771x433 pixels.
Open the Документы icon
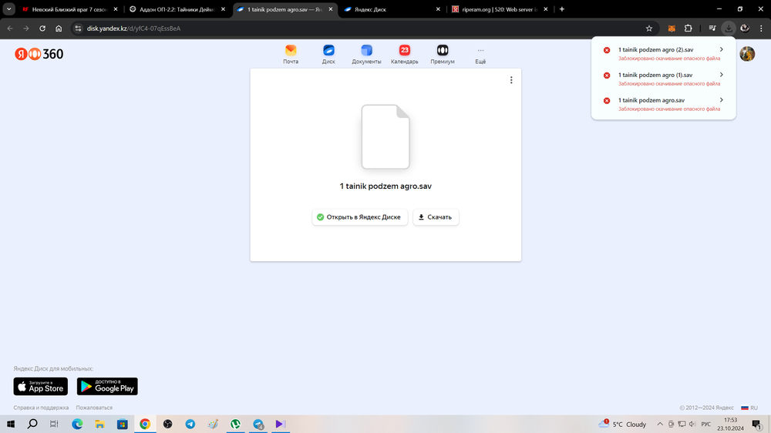tap(366, 54)
